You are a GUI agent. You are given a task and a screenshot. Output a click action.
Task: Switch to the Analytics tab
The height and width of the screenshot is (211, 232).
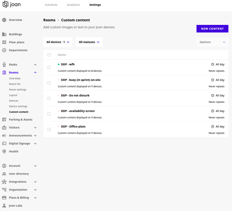click(x=73, y=5)
